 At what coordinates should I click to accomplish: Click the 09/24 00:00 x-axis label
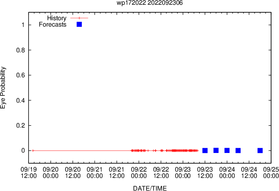tap(227, 172)
